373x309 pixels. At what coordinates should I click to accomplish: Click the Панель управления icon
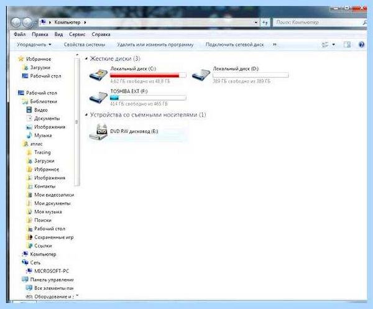(25, 280)
